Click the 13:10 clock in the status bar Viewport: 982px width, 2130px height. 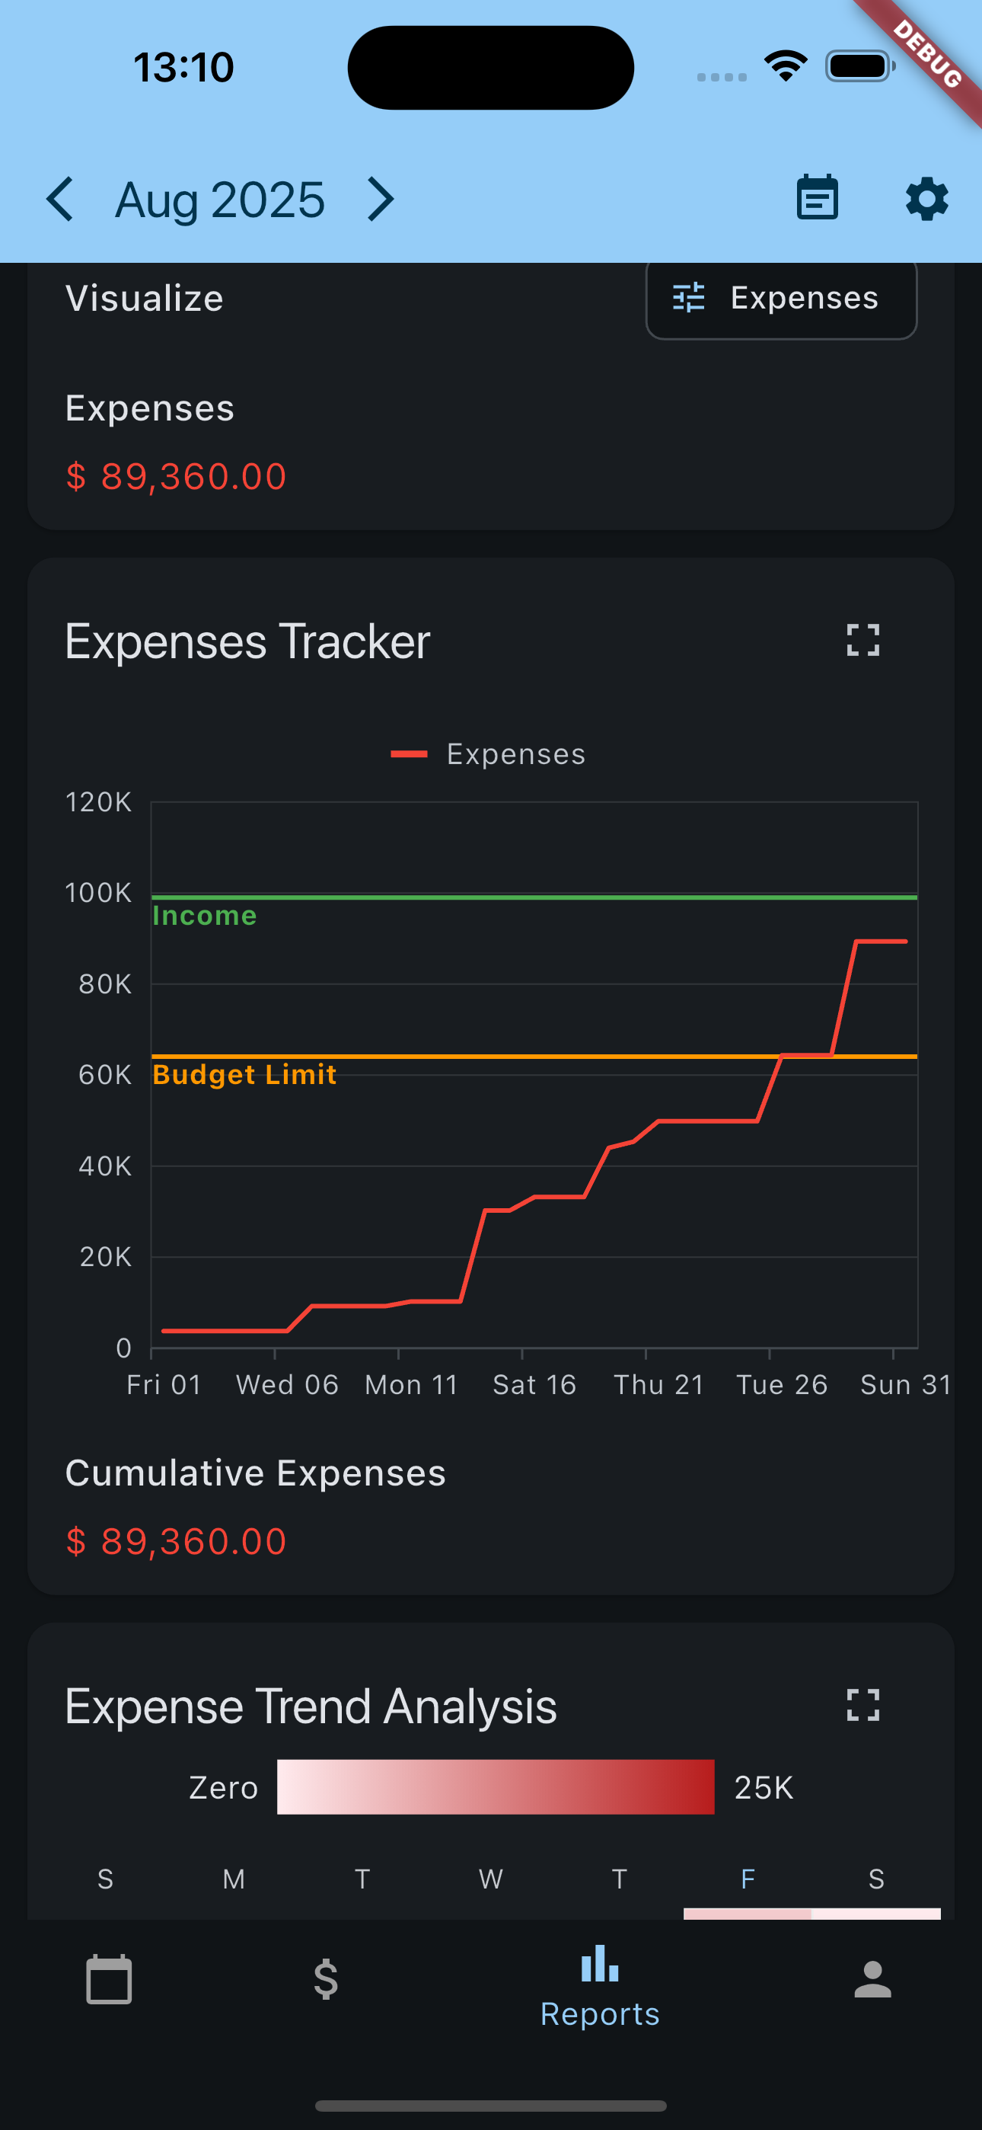183,67
